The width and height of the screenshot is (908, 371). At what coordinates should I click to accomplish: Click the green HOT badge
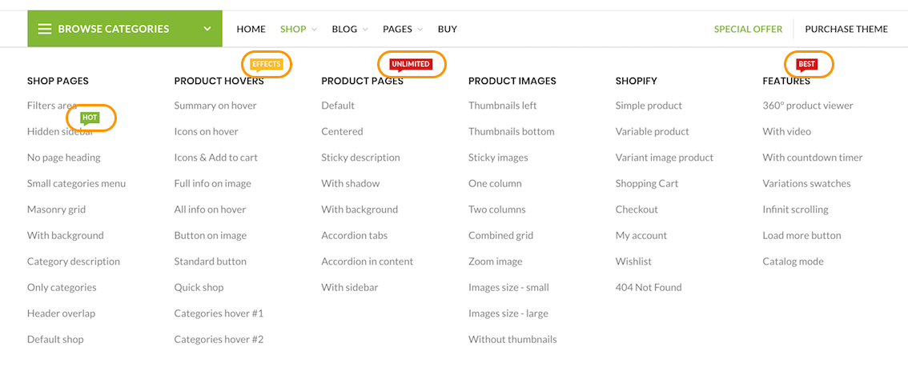(x=90, y=118)
